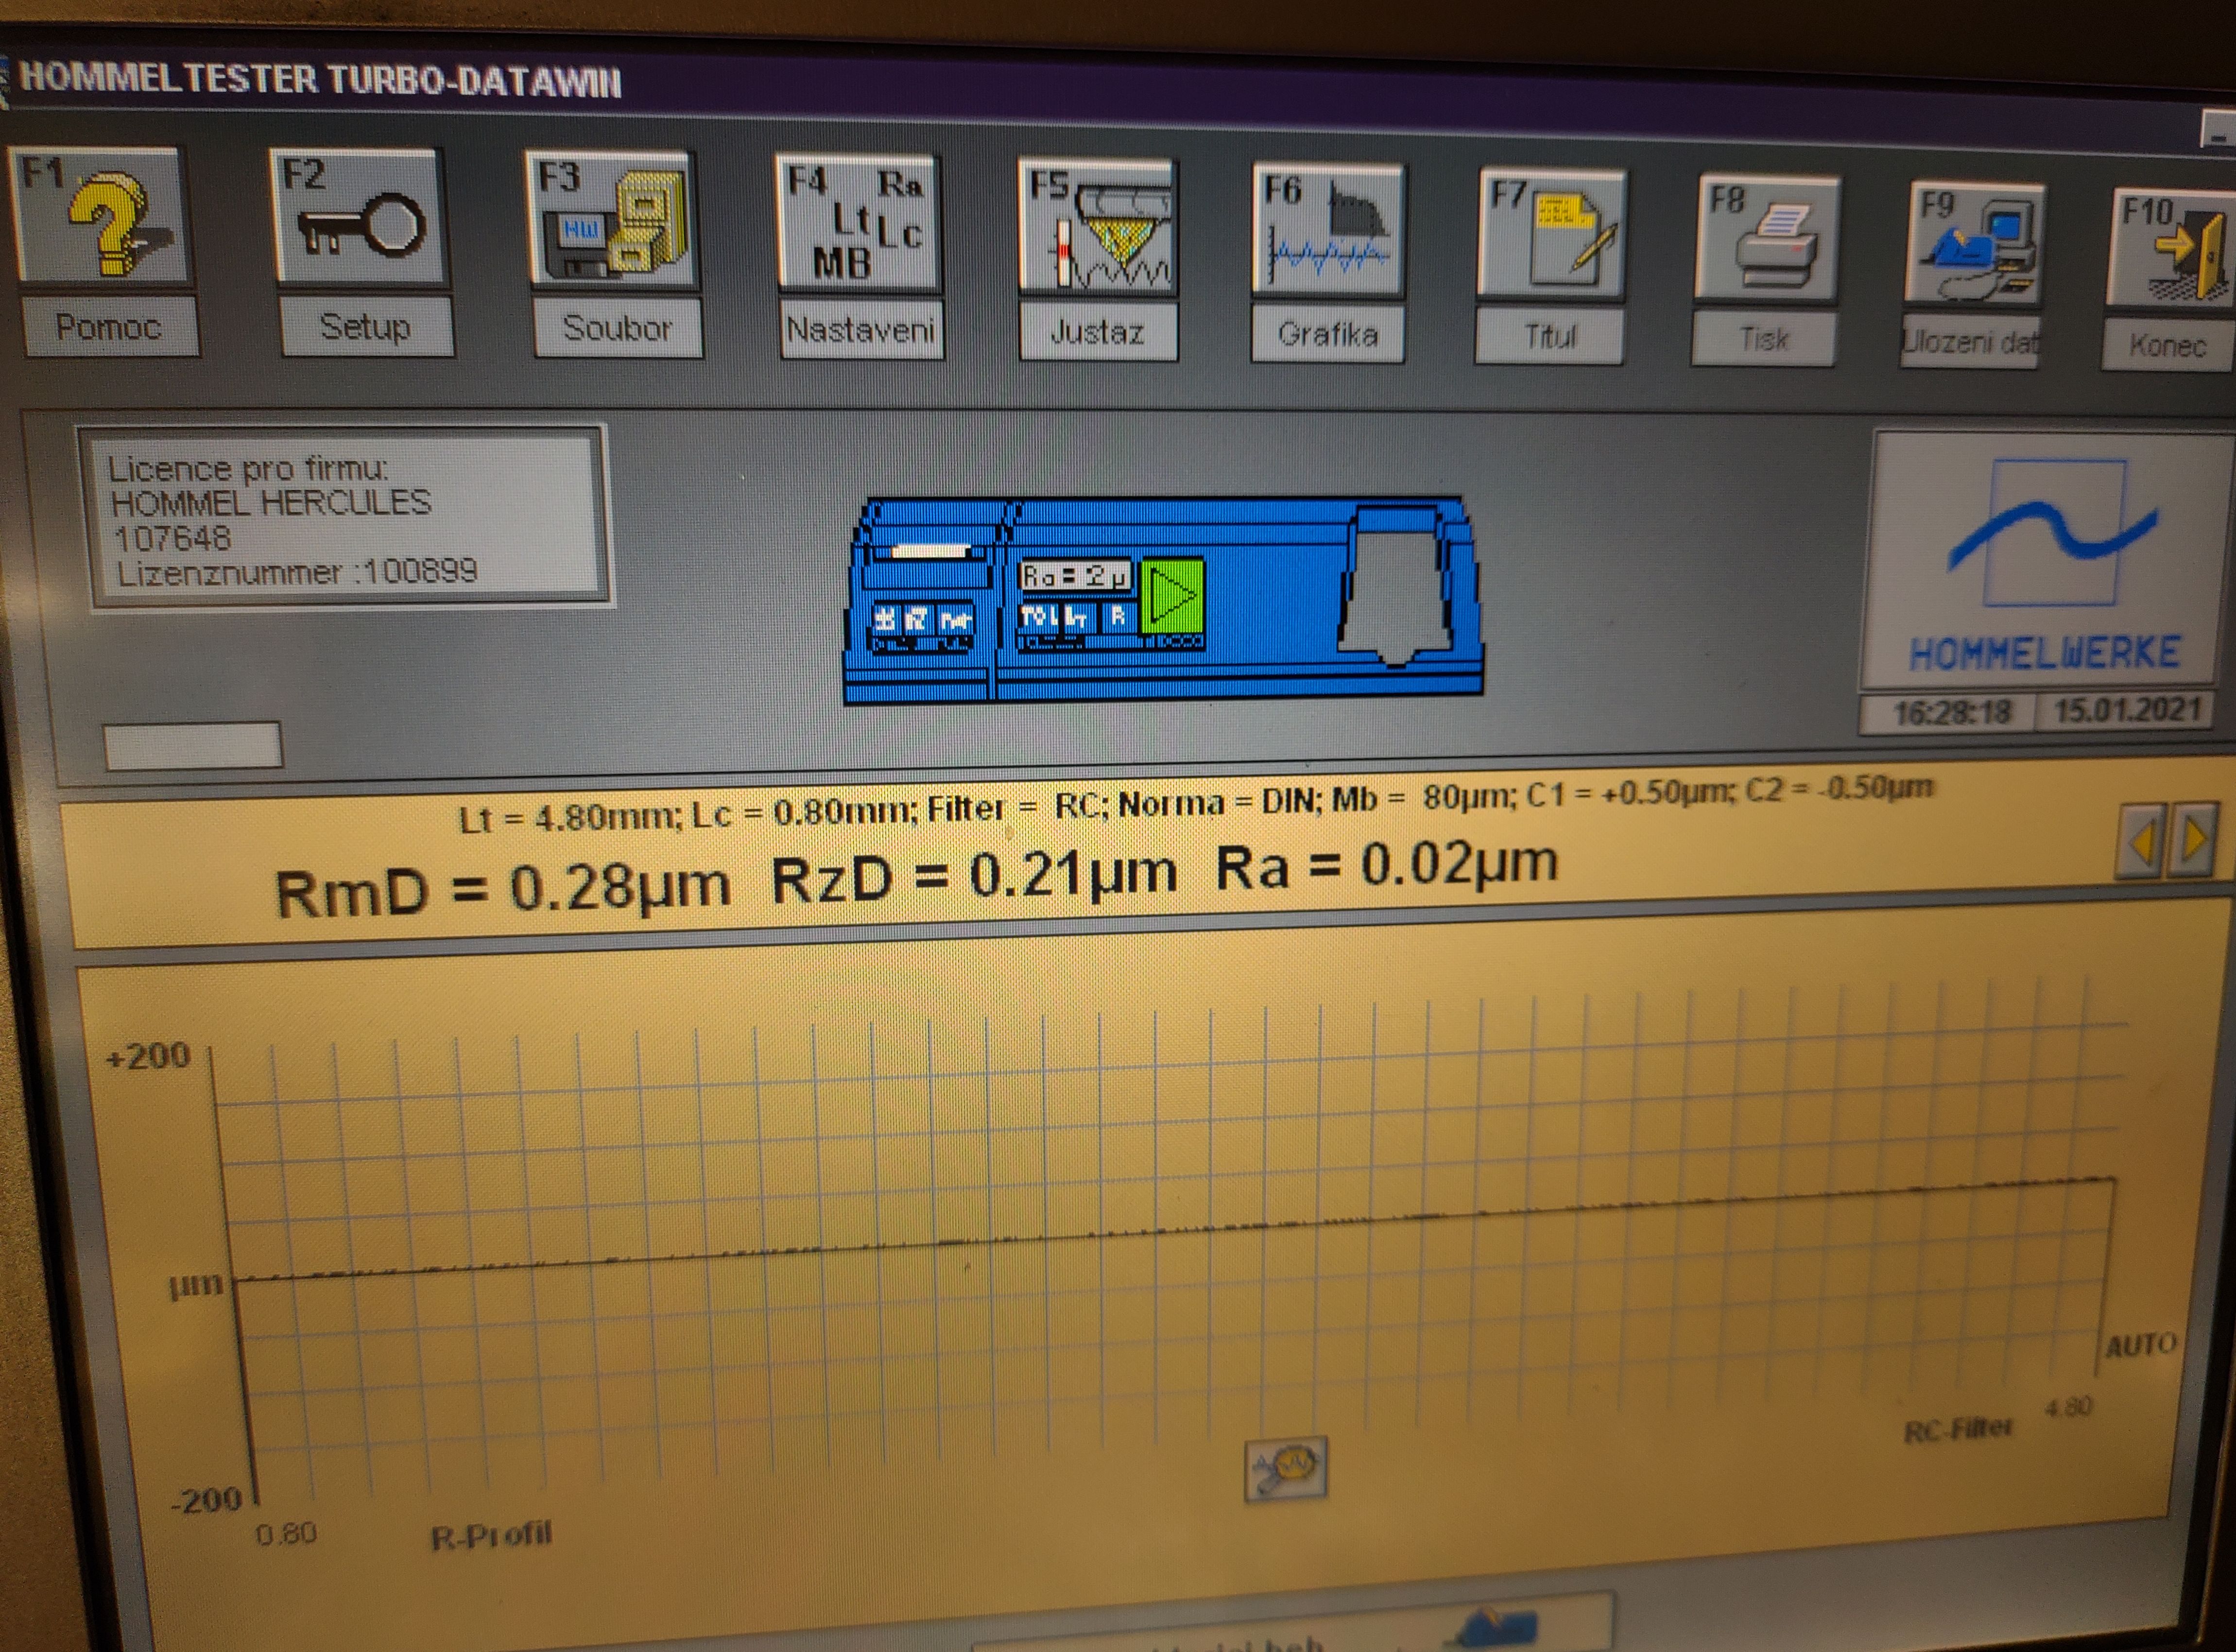The height and width of the screenshot is (1652, 2236).
Task: Click the Ra = 0.02µm result
Action: point(1387,864)
